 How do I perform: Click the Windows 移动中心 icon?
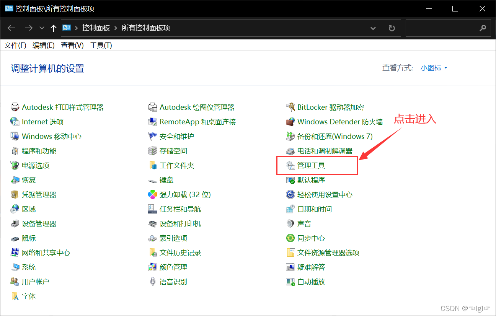(15, 136)
